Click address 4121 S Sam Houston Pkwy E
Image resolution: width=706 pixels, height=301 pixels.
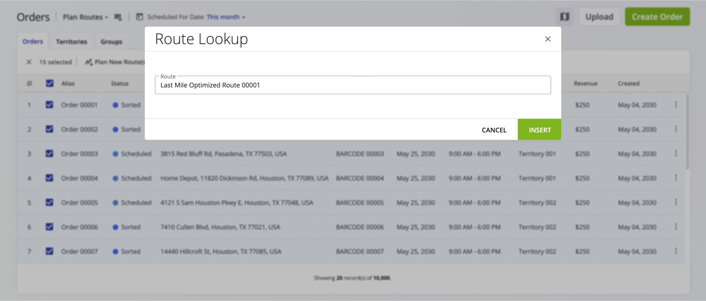click(x=236, y=203)
